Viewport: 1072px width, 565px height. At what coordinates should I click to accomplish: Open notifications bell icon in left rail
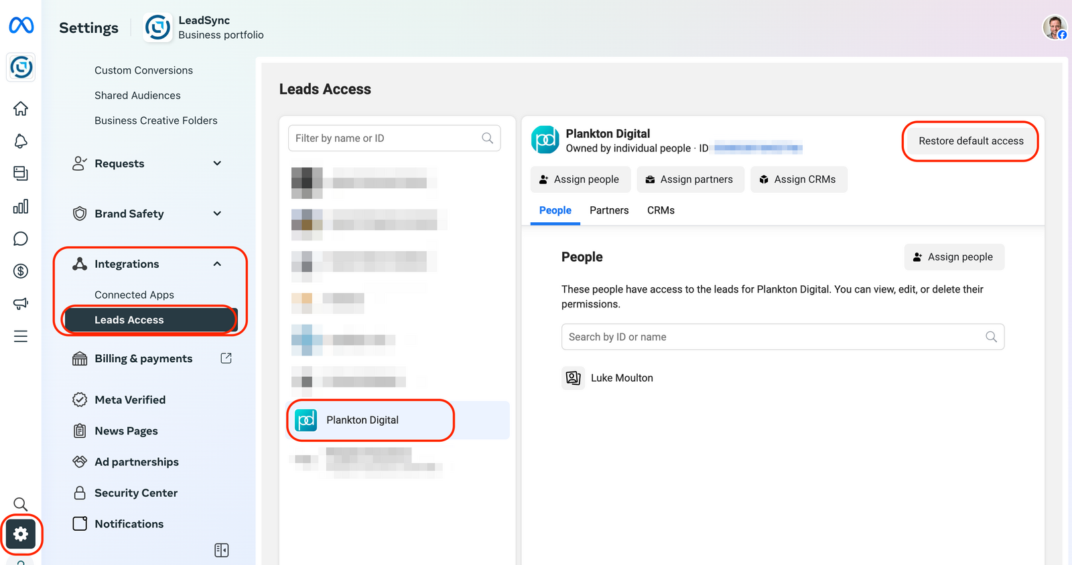point(21,141)
